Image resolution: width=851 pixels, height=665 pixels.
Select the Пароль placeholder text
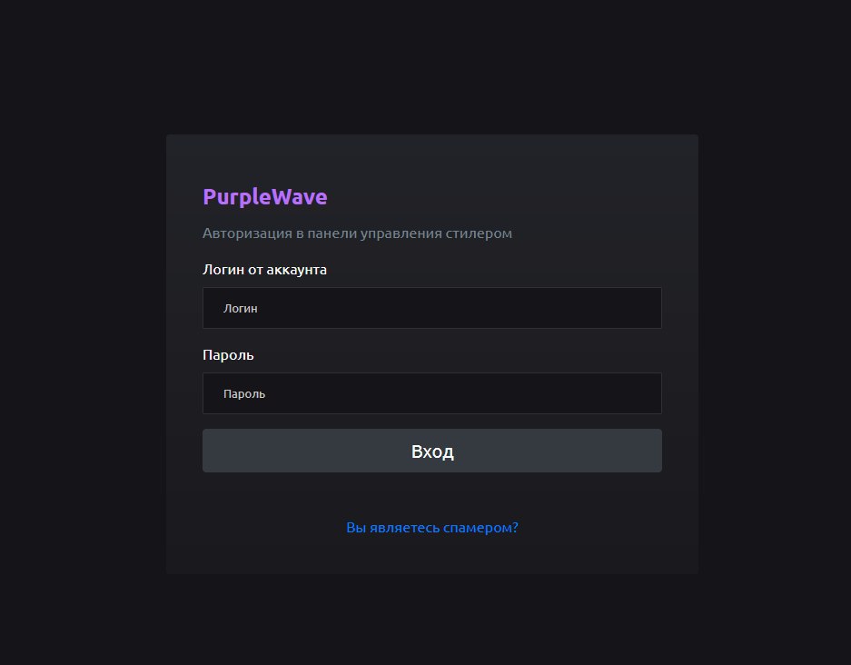pyautogui.click(x=244, y=394)
